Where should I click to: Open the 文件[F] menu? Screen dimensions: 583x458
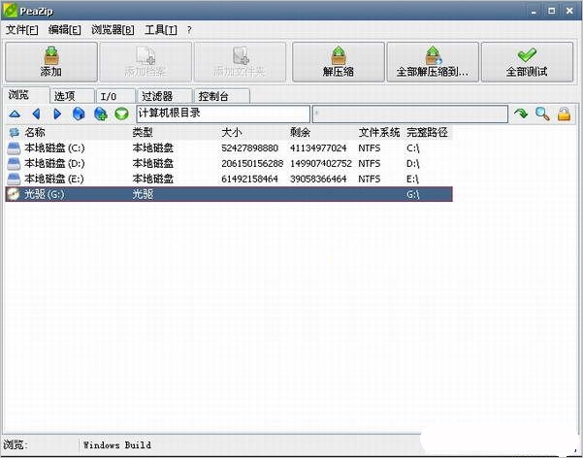point(22,30)
